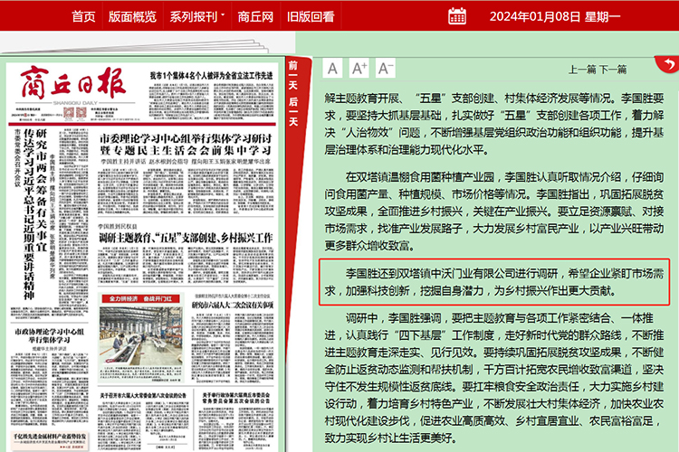This screenshot has width=679, height=452.
Task: Open bottom article 千亿级先进金属材料产业蓄势待发
Action: pos(50,436)
